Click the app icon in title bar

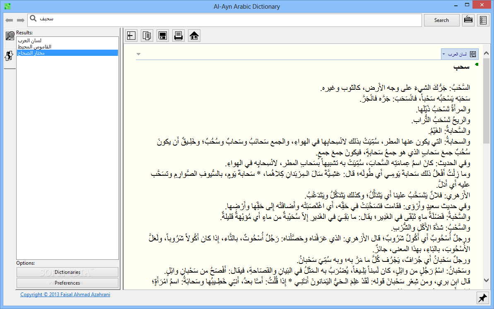click(7, 6)
